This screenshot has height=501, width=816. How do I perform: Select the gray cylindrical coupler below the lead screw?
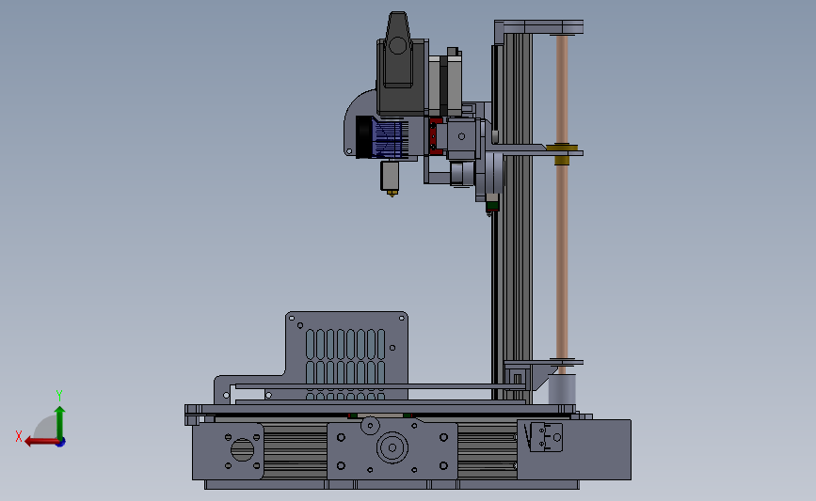pos(562,389)
